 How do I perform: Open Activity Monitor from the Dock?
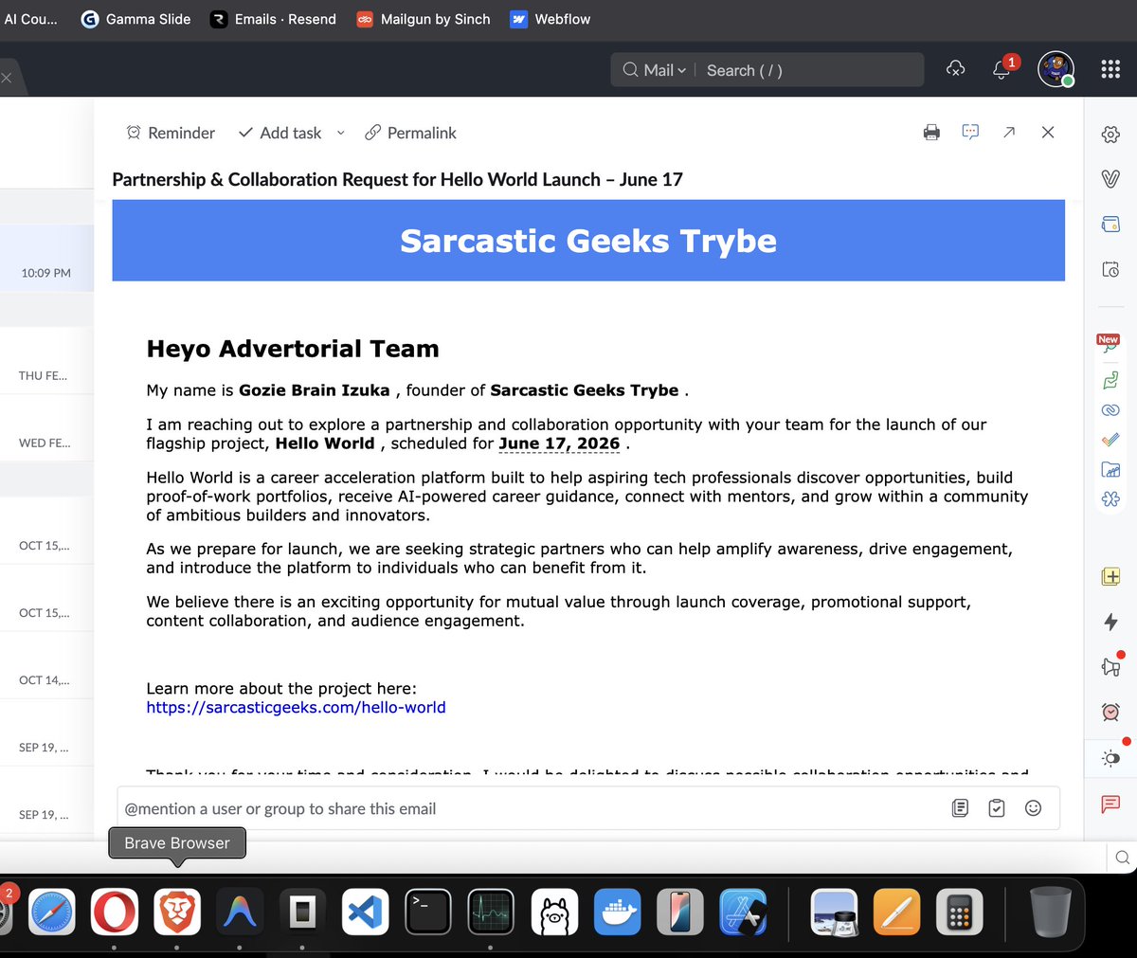tap(491, 913)
